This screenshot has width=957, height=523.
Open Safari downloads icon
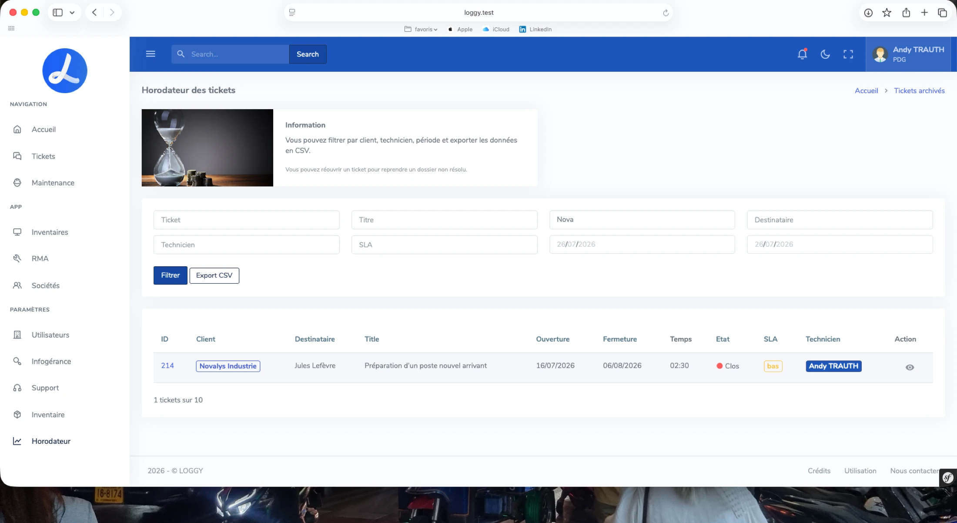pos(868,13)
